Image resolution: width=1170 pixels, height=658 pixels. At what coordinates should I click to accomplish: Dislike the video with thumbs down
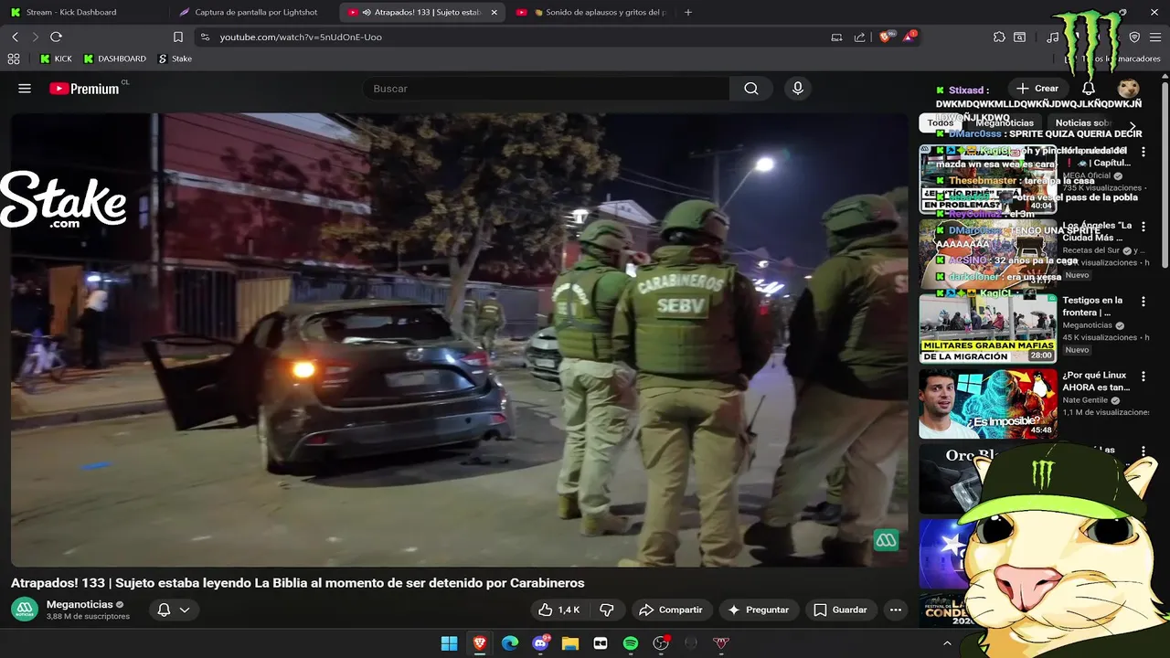[606, 610]
